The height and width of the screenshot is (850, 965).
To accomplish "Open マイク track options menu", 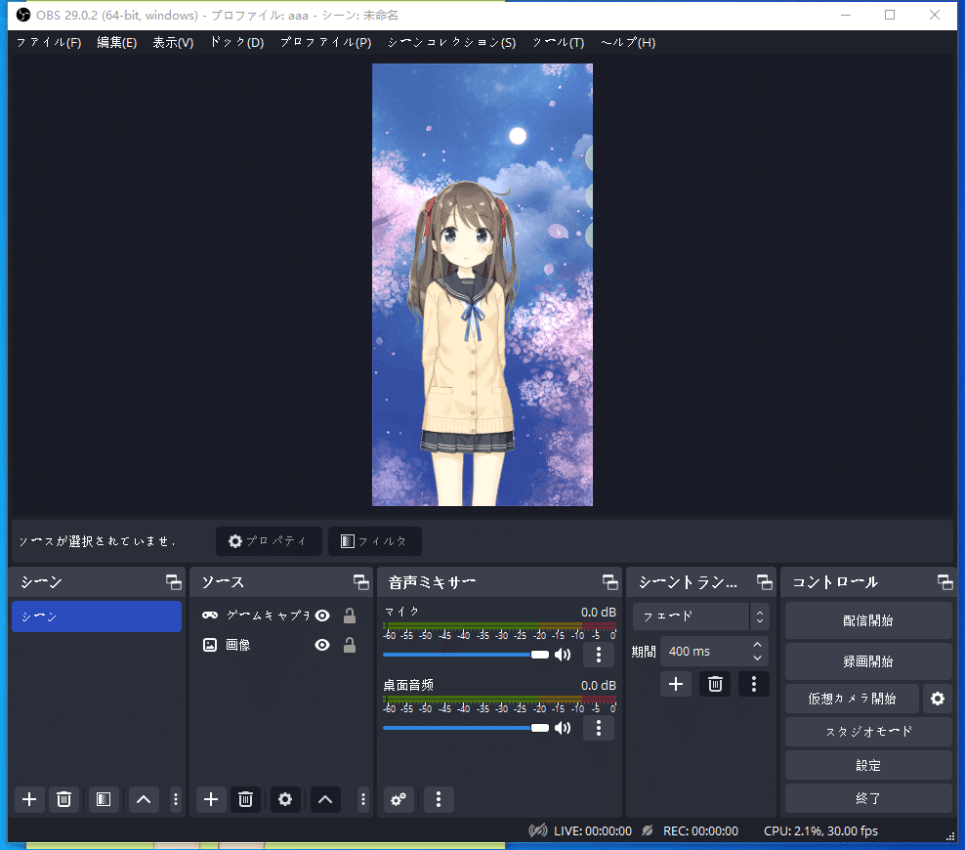I will (x=599, y=655).
